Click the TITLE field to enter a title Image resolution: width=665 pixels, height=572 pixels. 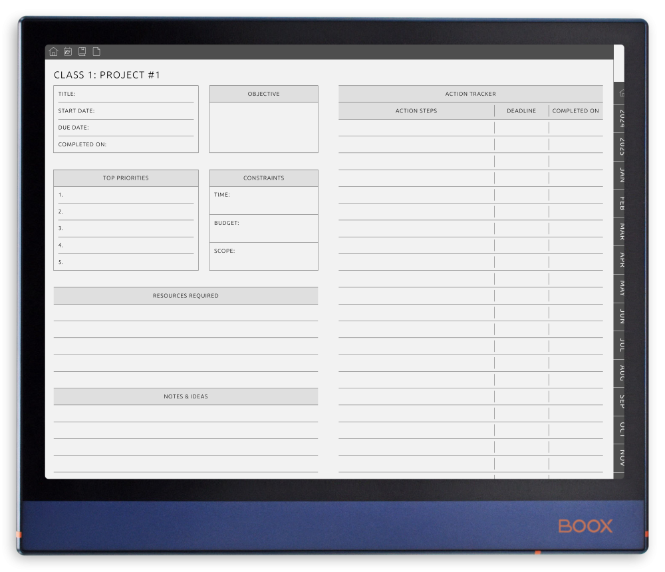pos(133,94)
